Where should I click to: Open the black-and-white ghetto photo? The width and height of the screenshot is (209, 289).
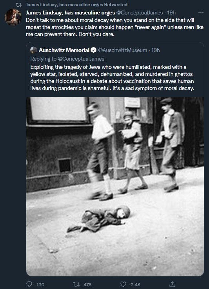(x=115, y=186)
